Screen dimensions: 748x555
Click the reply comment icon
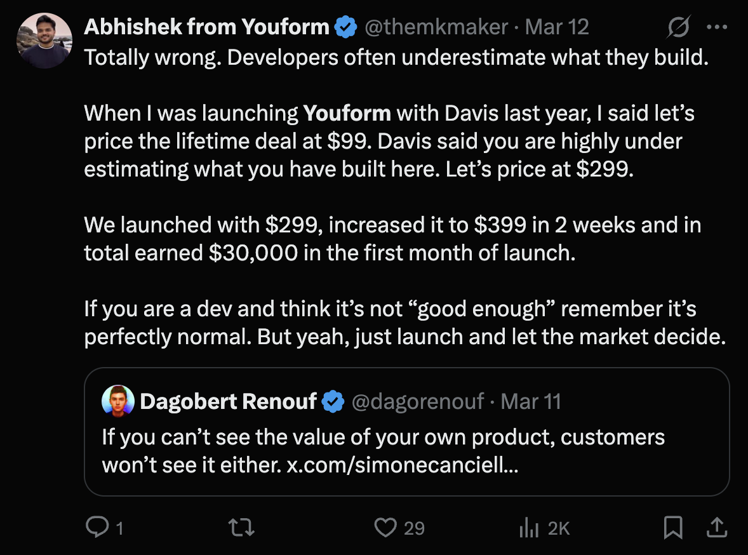click(x=96, y=527)
